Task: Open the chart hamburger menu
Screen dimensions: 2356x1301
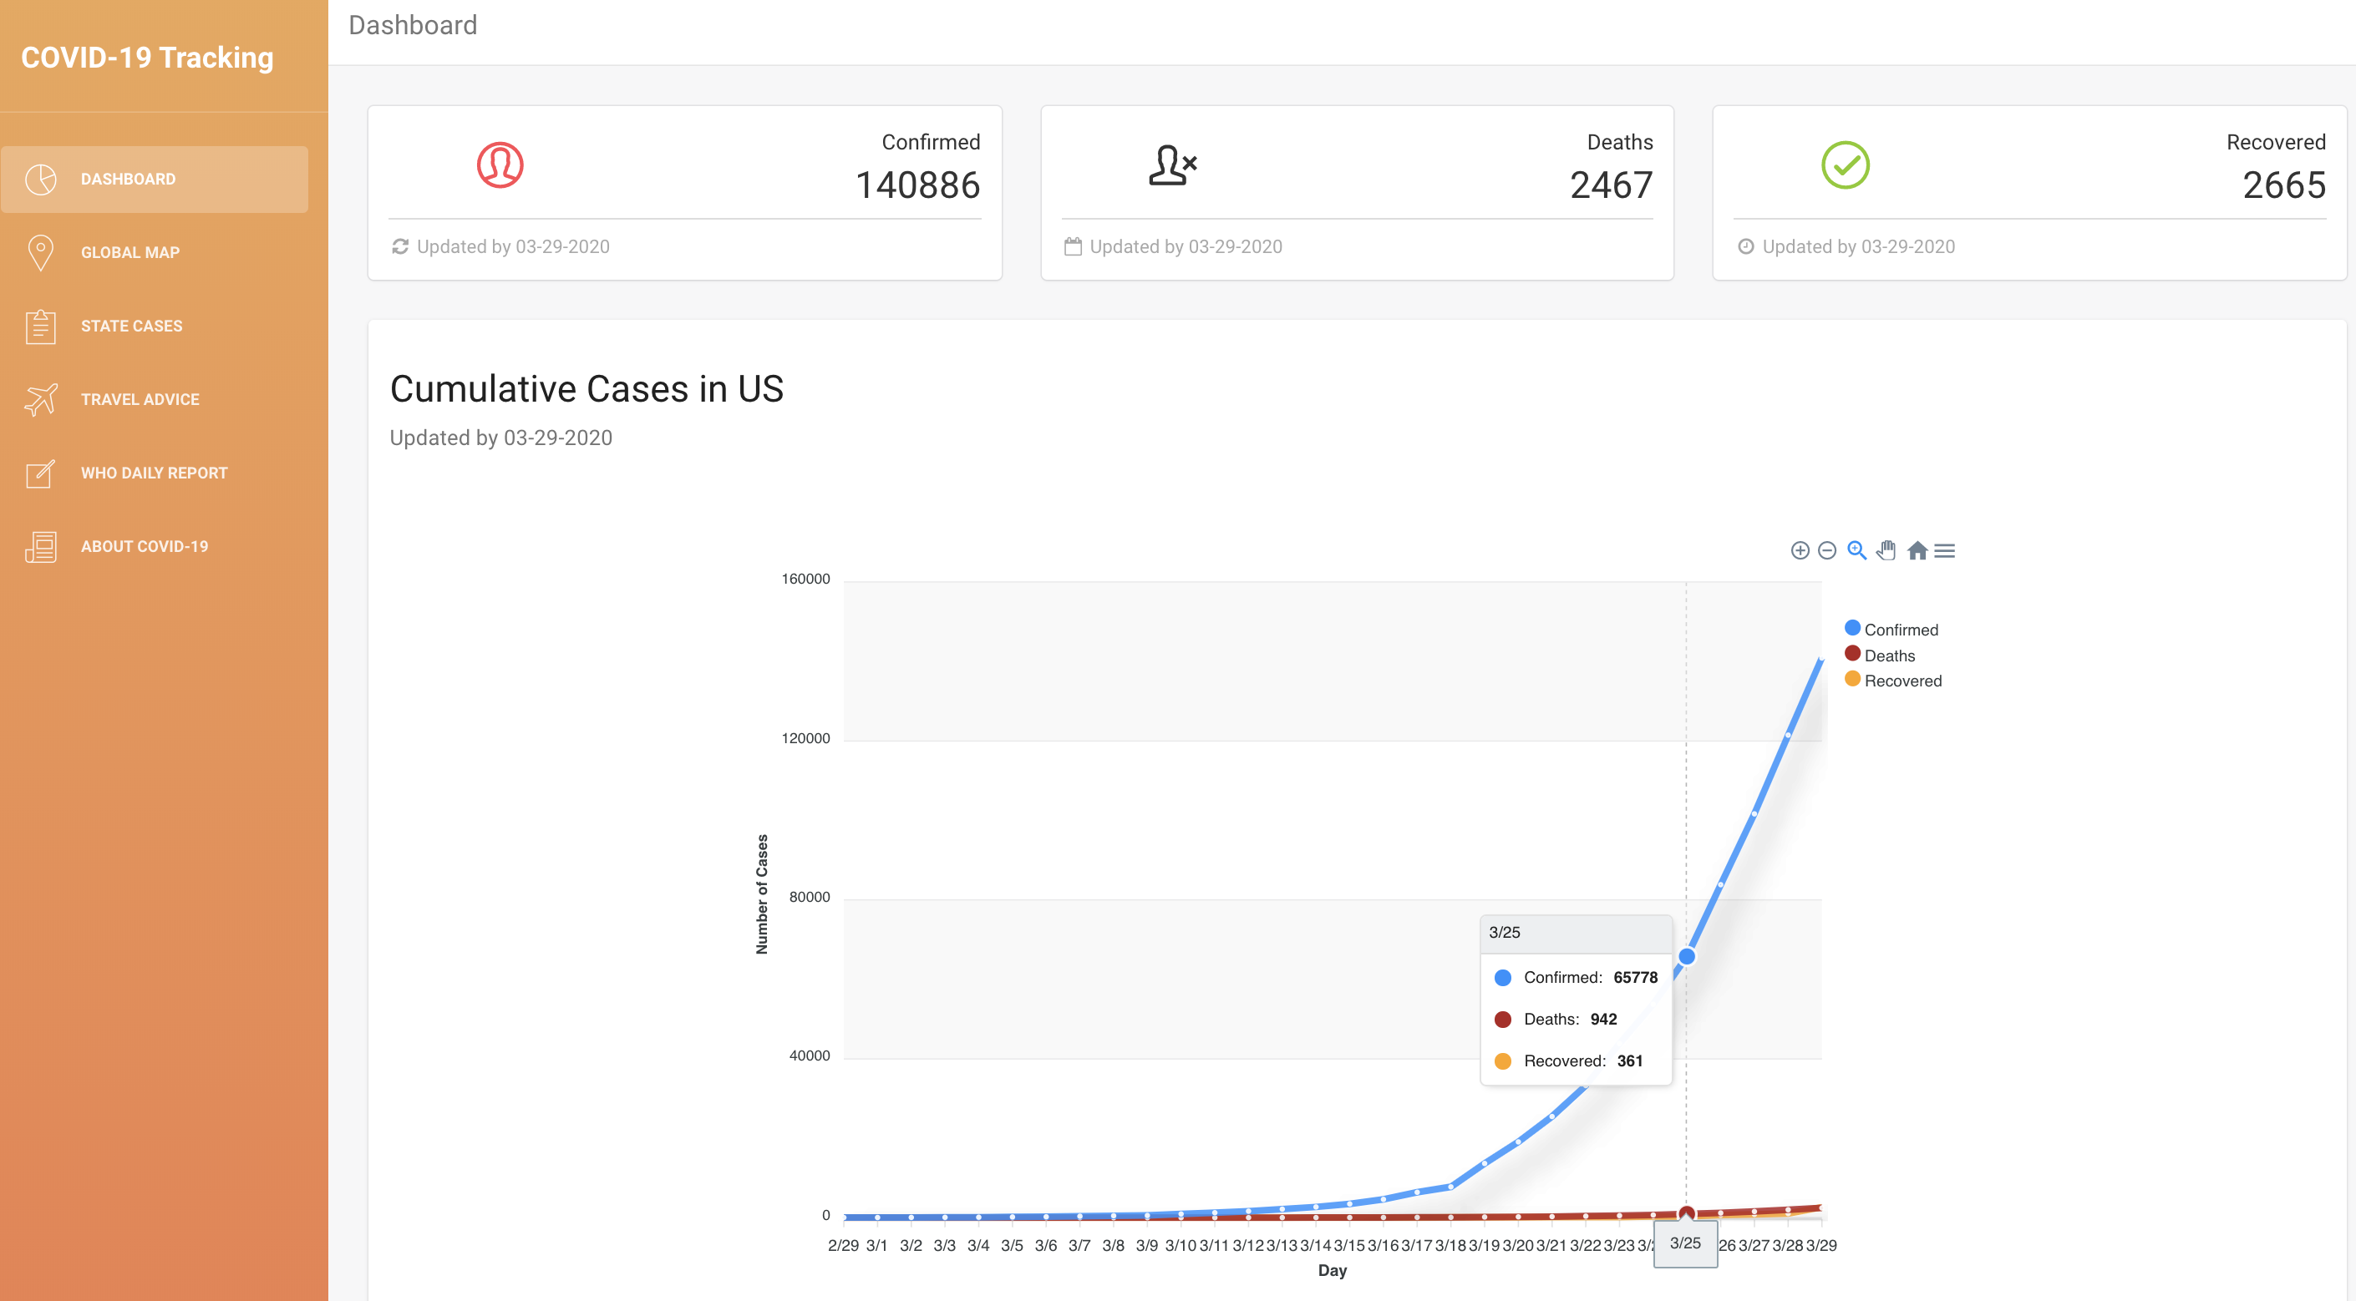Action: point(1944,550)
